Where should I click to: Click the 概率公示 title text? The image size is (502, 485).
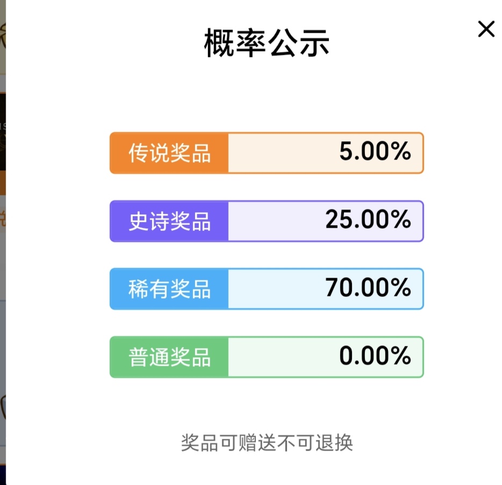pos(267,44)
